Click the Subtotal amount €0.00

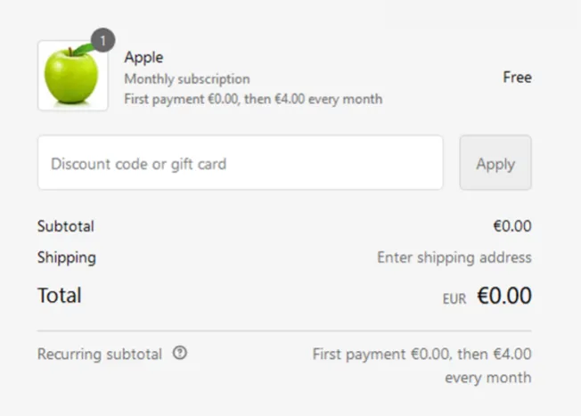(512, 226)
